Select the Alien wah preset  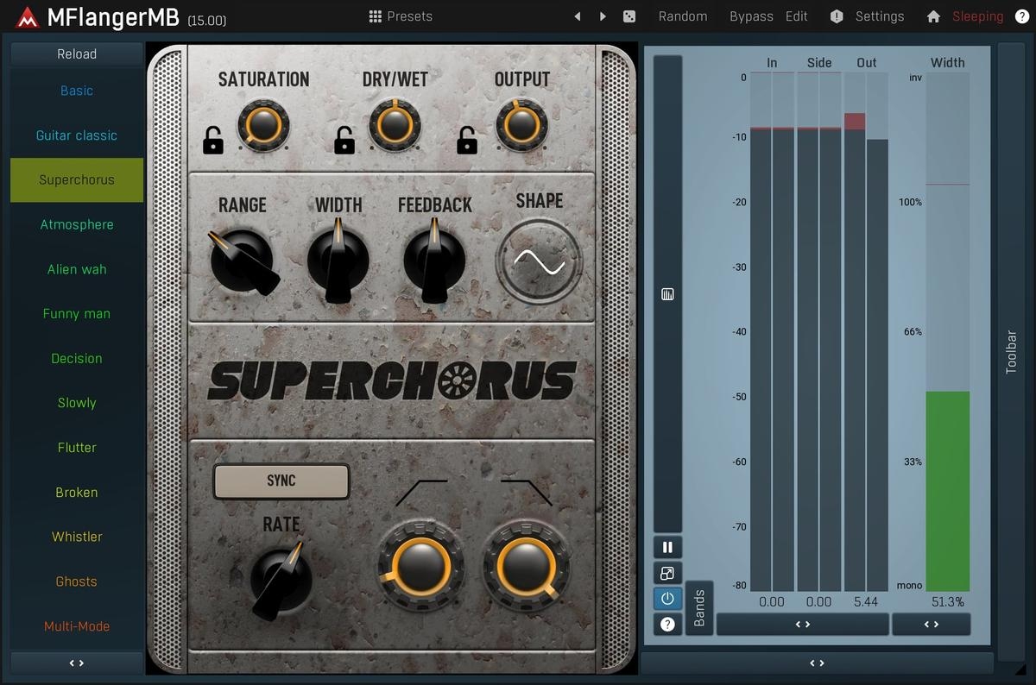pyautogui.click(x=77, y=269)
